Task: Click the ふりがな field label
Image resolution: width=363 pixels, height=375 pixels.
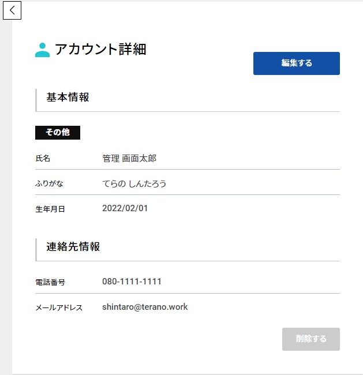Action: click(50, 183)
